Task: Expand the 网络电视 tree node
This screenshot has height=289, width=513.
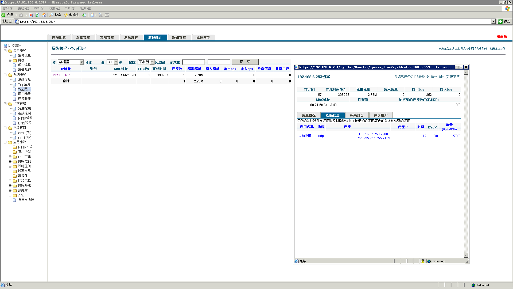Action: coord(10,161)
